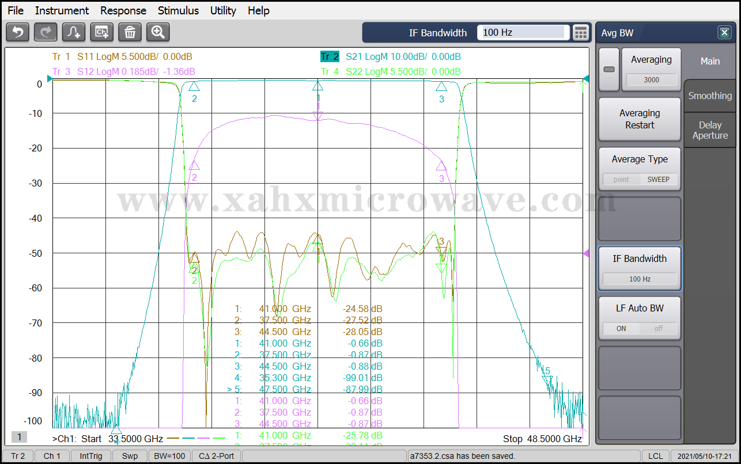Click the Ch 1 status bar field
This screenshot has height=464, width=741.
click(52, 456)
